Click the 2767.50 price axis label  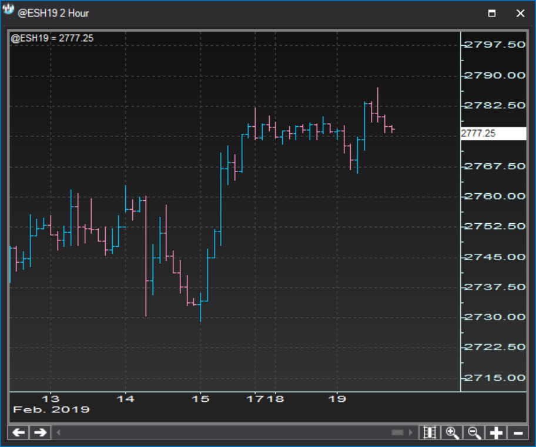[495, 166]
